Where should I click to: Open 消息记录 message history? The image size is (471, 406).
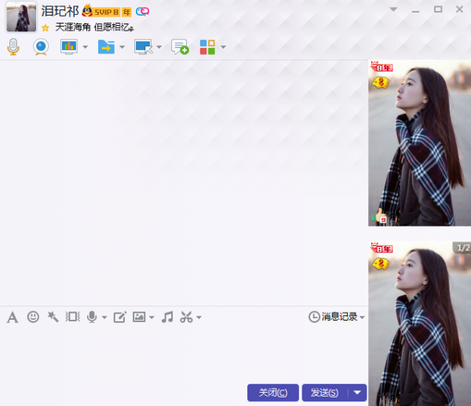[333, 317]
